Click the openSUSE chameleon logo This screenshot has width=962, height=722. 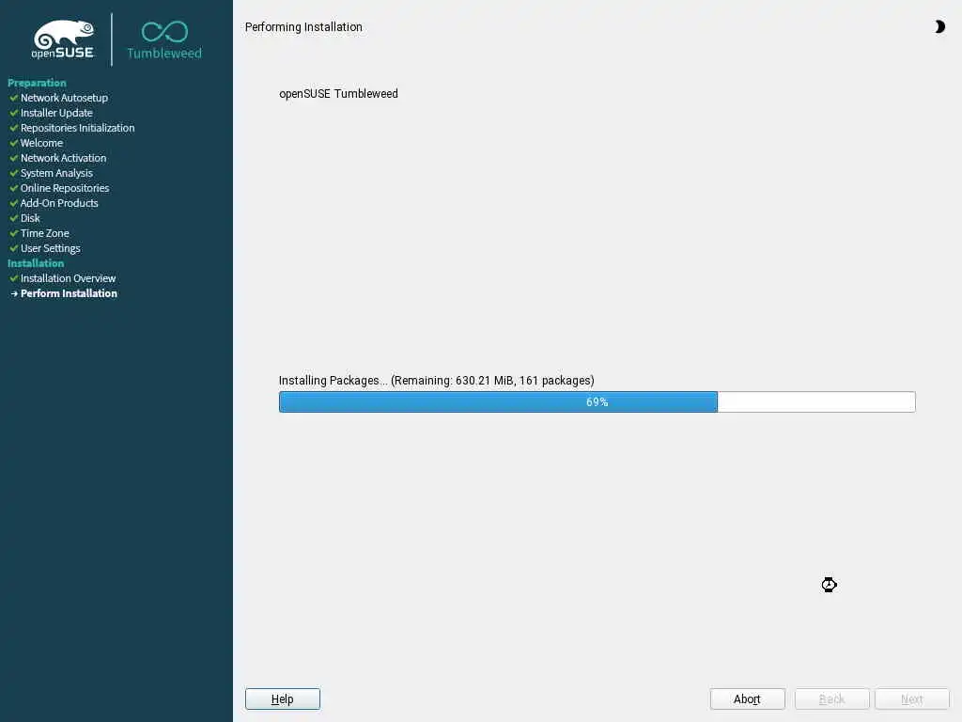click(63, 39)
